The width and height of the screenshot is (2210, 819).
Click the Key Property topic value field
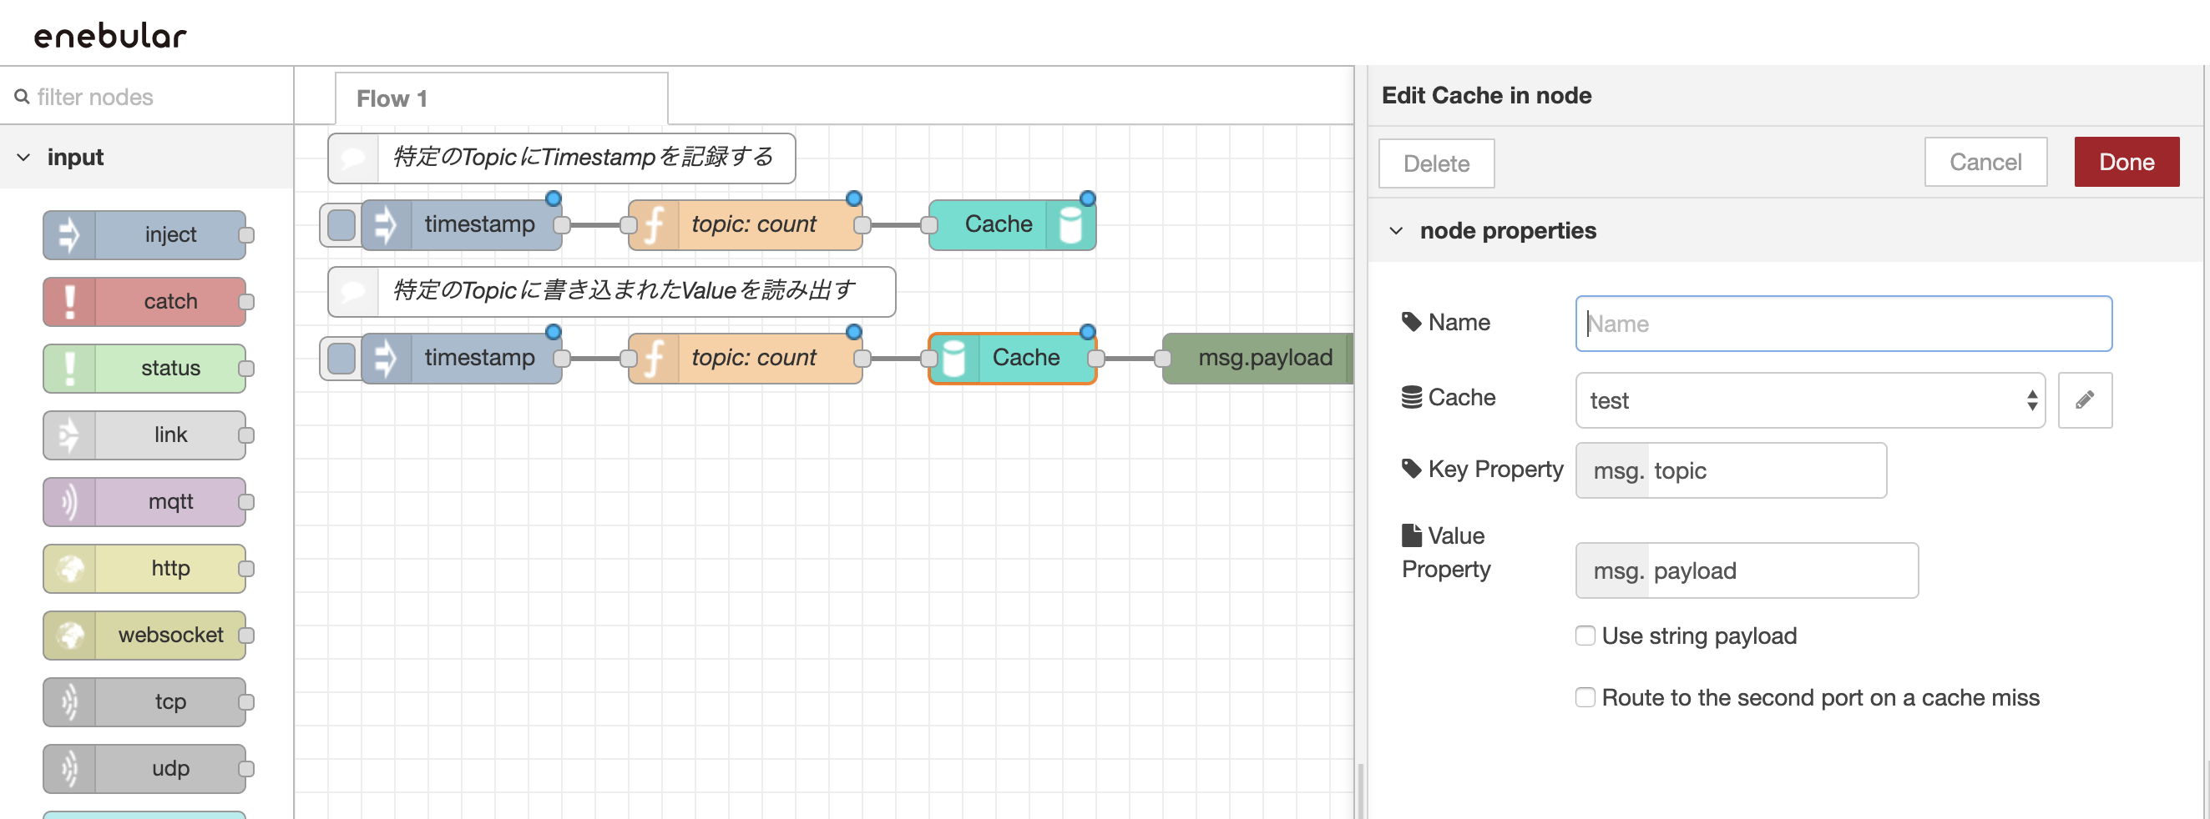tap(1766, 470)
